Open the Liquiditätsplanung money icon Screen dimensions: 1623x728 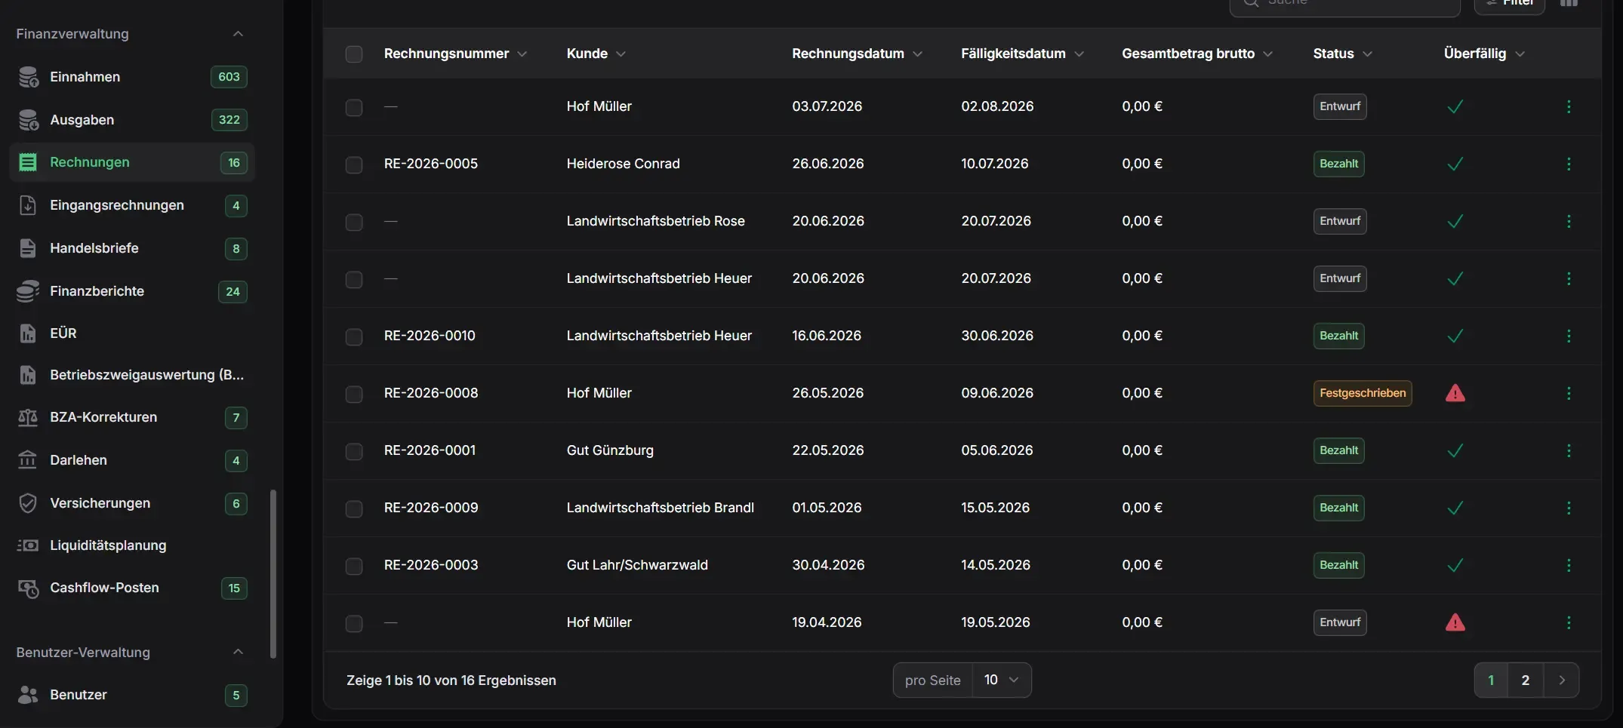(x=28, y=545)
